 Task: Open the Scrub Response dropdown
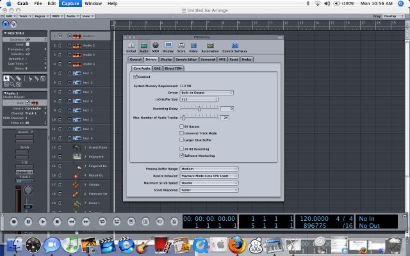coord(209,190)
